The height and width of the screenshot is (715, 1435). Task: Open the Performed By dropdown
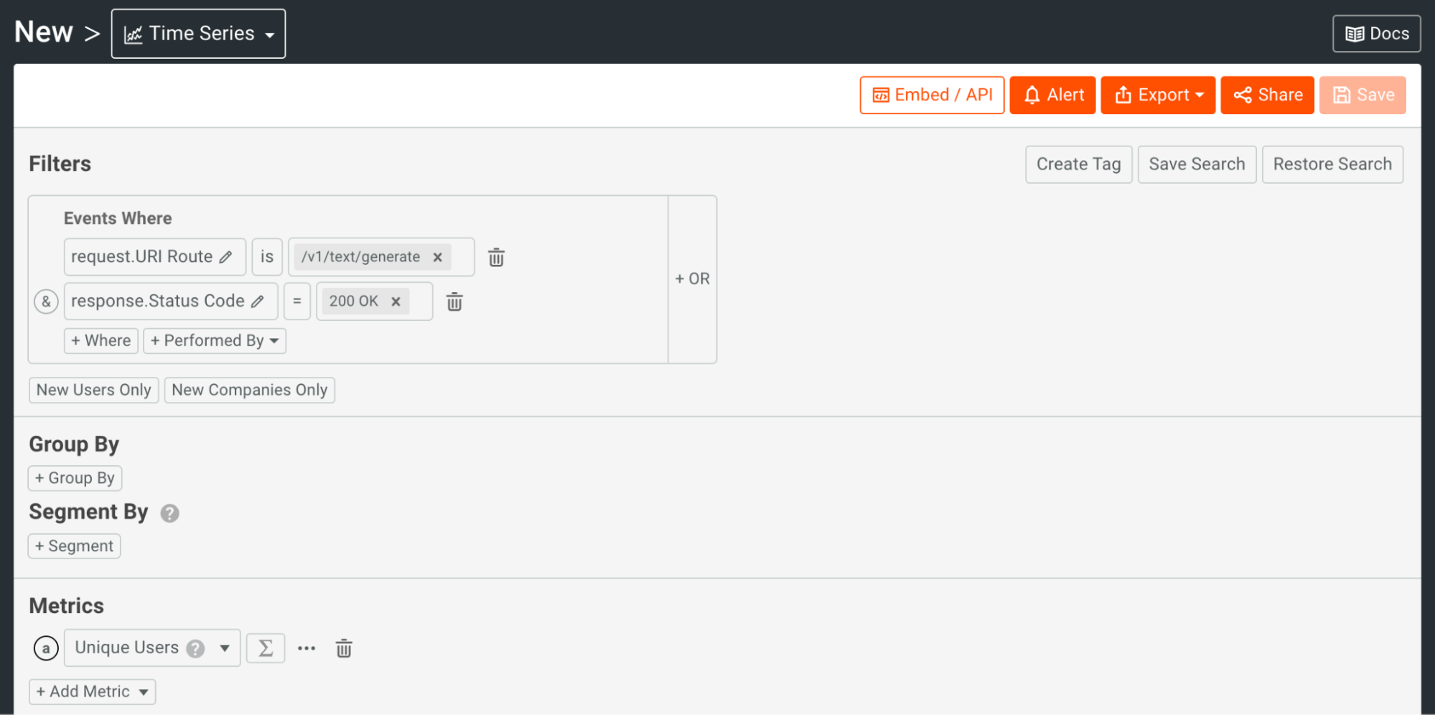(x=215, y=341)
